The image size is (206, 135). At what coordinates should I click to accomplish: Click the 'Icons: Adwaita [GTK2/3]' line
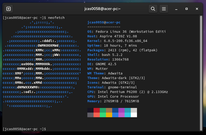click(111, 83)
